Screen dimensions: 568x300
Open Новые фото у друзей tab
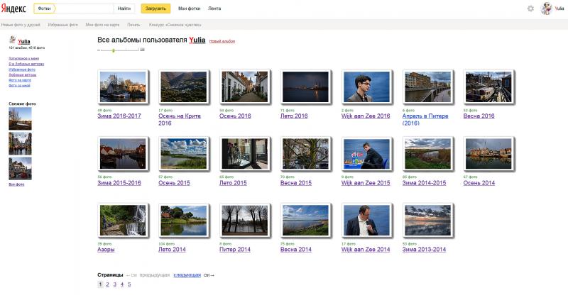tap(21, 25)
